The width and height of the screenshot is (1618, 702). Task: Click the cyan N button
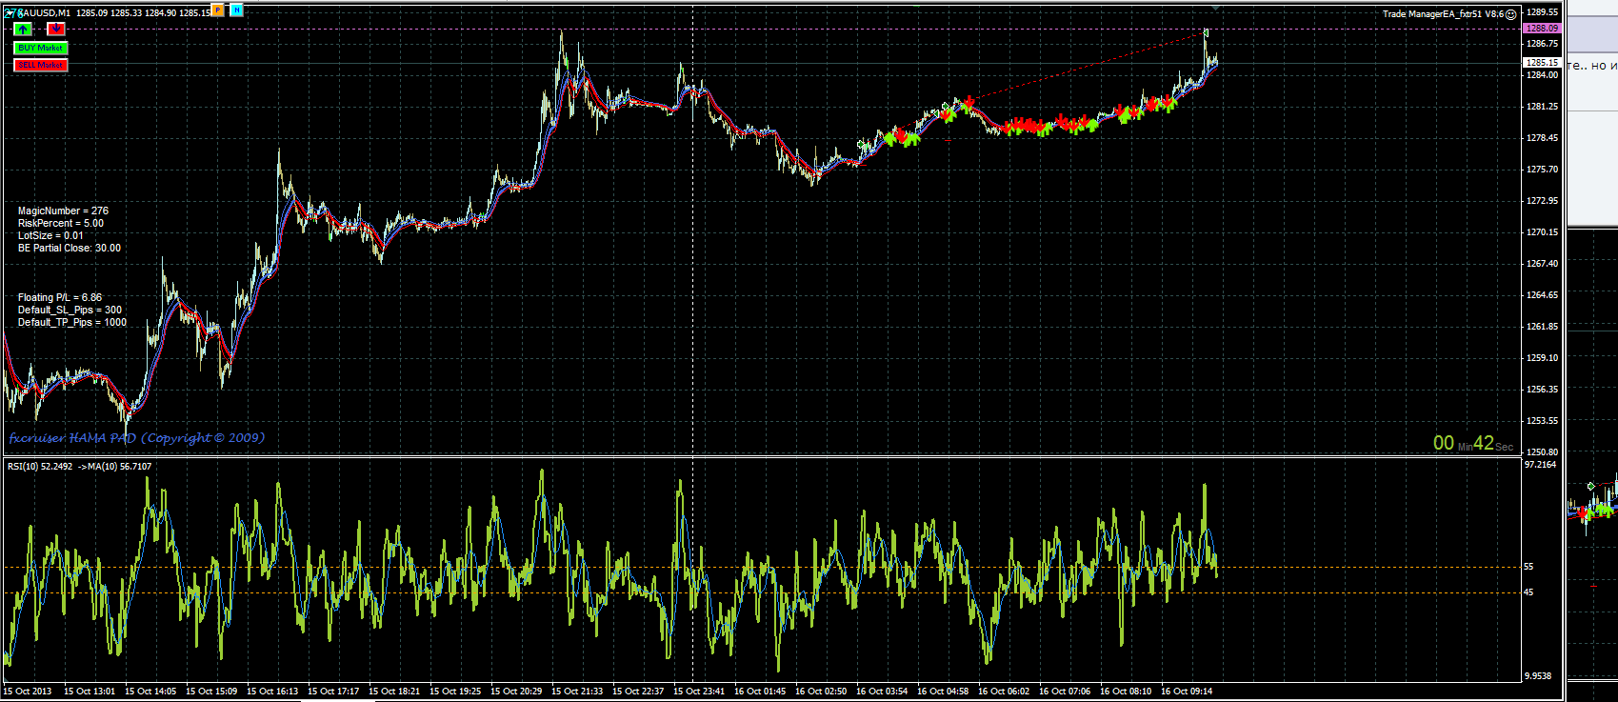[x=236, y=10]
